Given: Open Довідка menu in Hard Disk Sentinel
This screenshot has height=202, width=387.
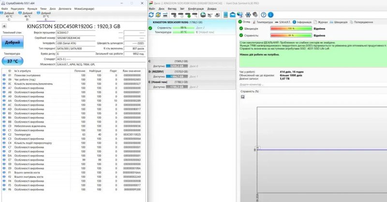Looking at the screenshot, I should pos(212,9).
